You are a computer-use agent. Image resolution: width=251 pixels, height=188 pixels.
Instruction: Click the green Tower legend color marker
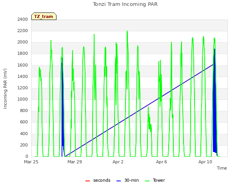click(147, 181)
